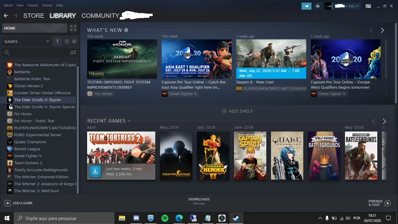
Task: Click the game list scrollbar
Action: click(x=78, y=130)
